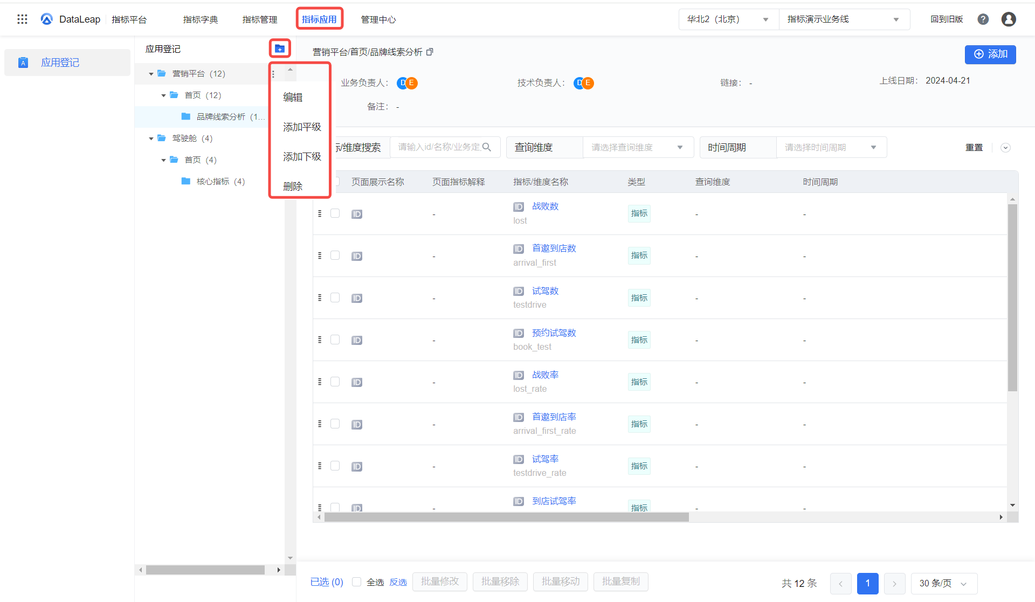This screenshot has height=602, width=1035.
Task: Check the box for 预约试驾数 row
Action: point(335,340)
